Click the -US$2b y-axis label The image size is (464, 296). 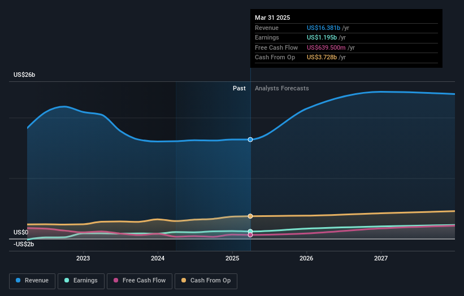(x=24, y=244)
